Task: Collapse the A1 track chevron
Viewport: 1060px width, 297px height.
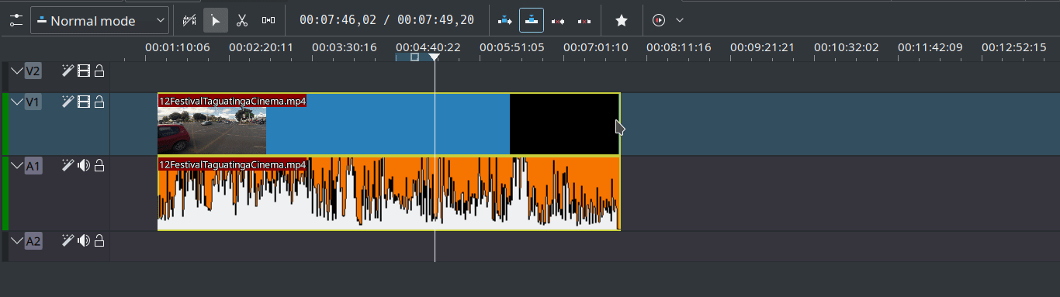Action: click(16, 166)
